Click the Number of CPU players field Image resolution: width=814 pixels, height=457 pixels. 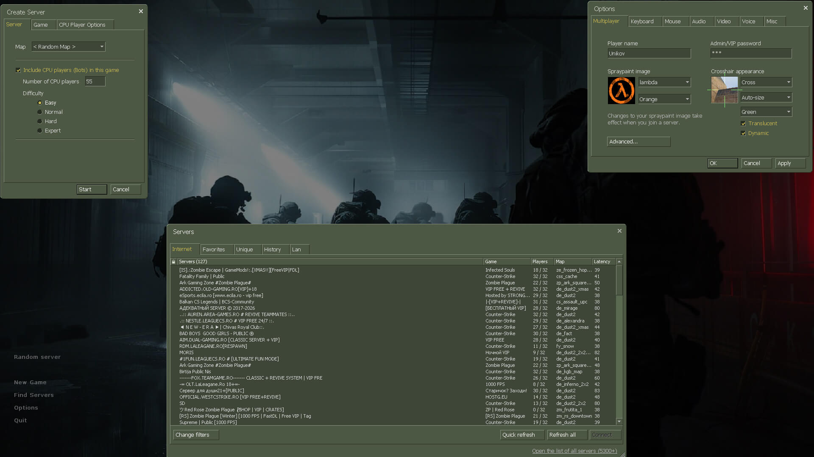[95, 81]
